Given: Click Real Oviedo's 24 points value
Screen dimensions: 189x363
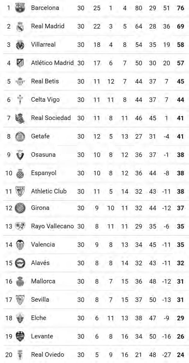Looking at the screenshot, I should point(180,355).
